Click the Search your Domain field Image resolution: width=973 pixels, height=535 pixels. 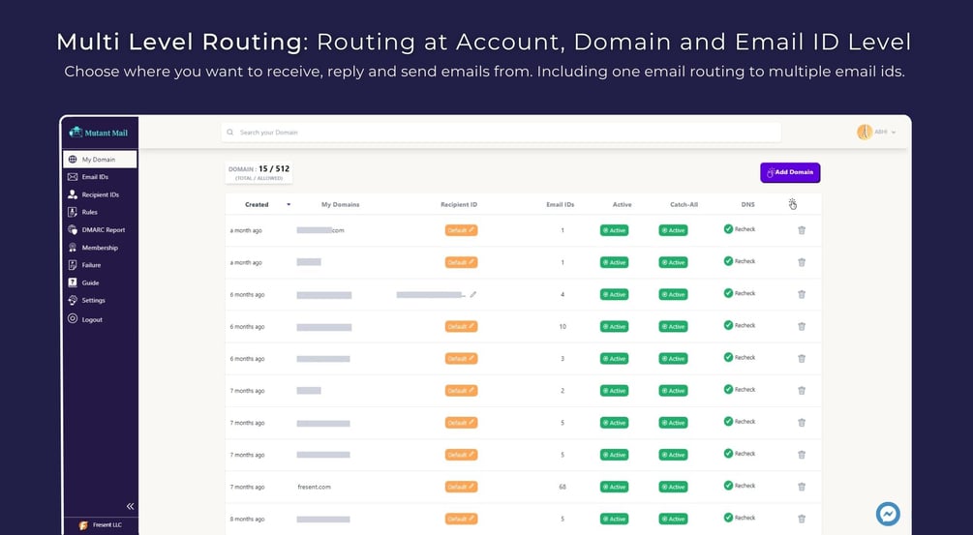click(x=501, y=132)
